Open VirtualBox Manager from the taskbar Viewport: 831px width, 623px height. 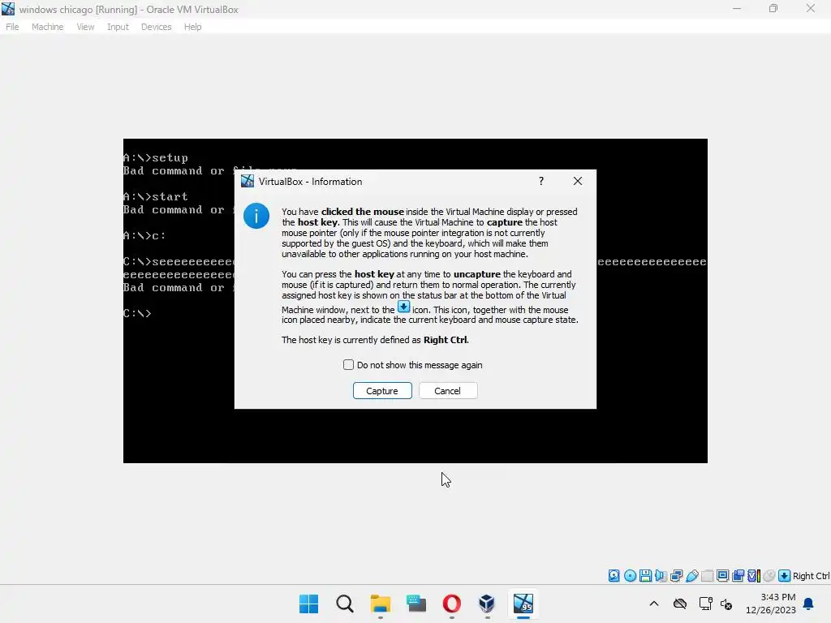487,604
